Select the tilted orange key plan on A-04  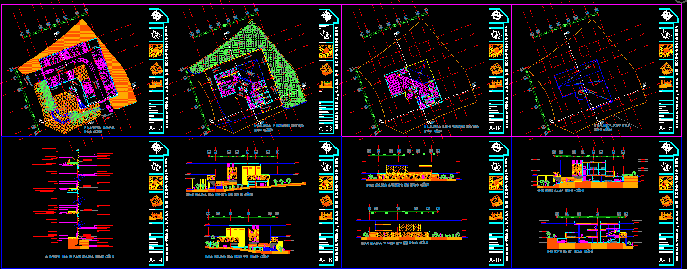click(495, 68)
